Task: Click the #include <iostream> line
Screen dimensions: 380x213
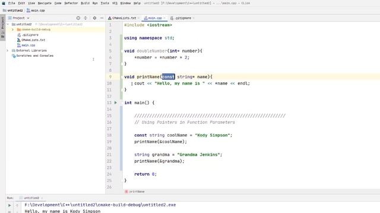Action: (x=148, y=25)
